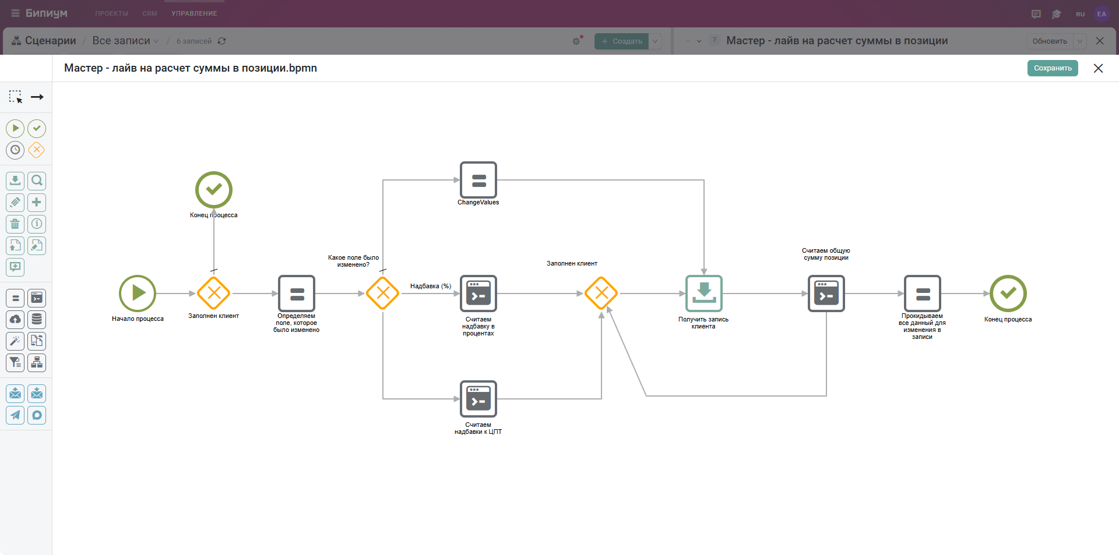
Task: Pick the filter funnel tool in palette
Action: pos(15,363)
